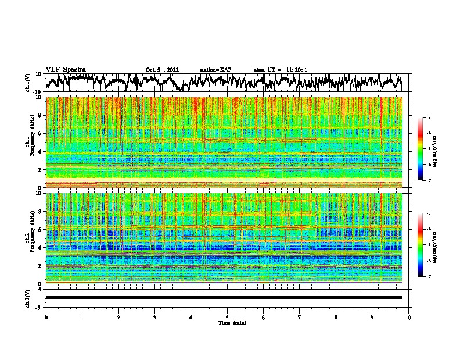Click time axis tick label '5'
The image size is (460, 356).
point(227,318)
